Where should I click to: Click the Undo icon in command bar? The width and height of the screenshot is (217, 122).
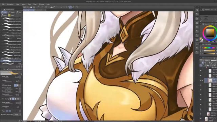39,7
